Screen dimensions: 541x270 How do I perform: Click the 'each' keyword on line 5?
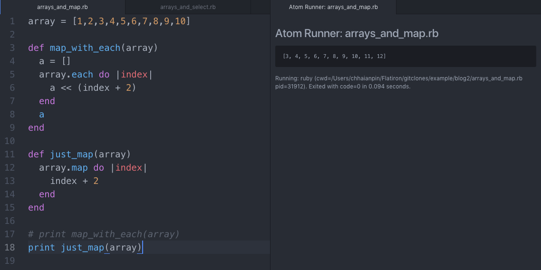[x=82, y=75]
